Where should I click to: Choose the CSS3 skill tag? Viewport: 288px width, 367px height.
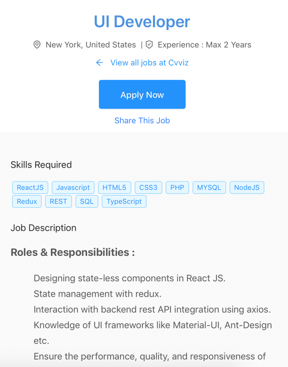coord(148,187)
